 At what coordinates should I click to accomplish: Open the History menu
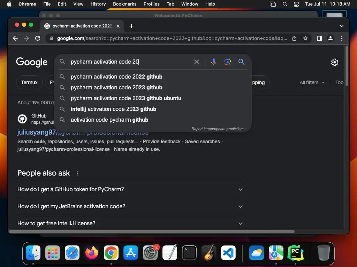point(98,4)
